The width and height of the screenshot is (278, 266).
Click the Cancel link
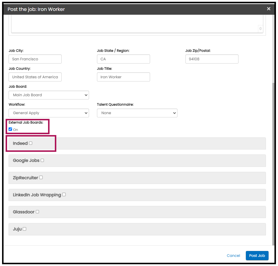tap(233, 256)
